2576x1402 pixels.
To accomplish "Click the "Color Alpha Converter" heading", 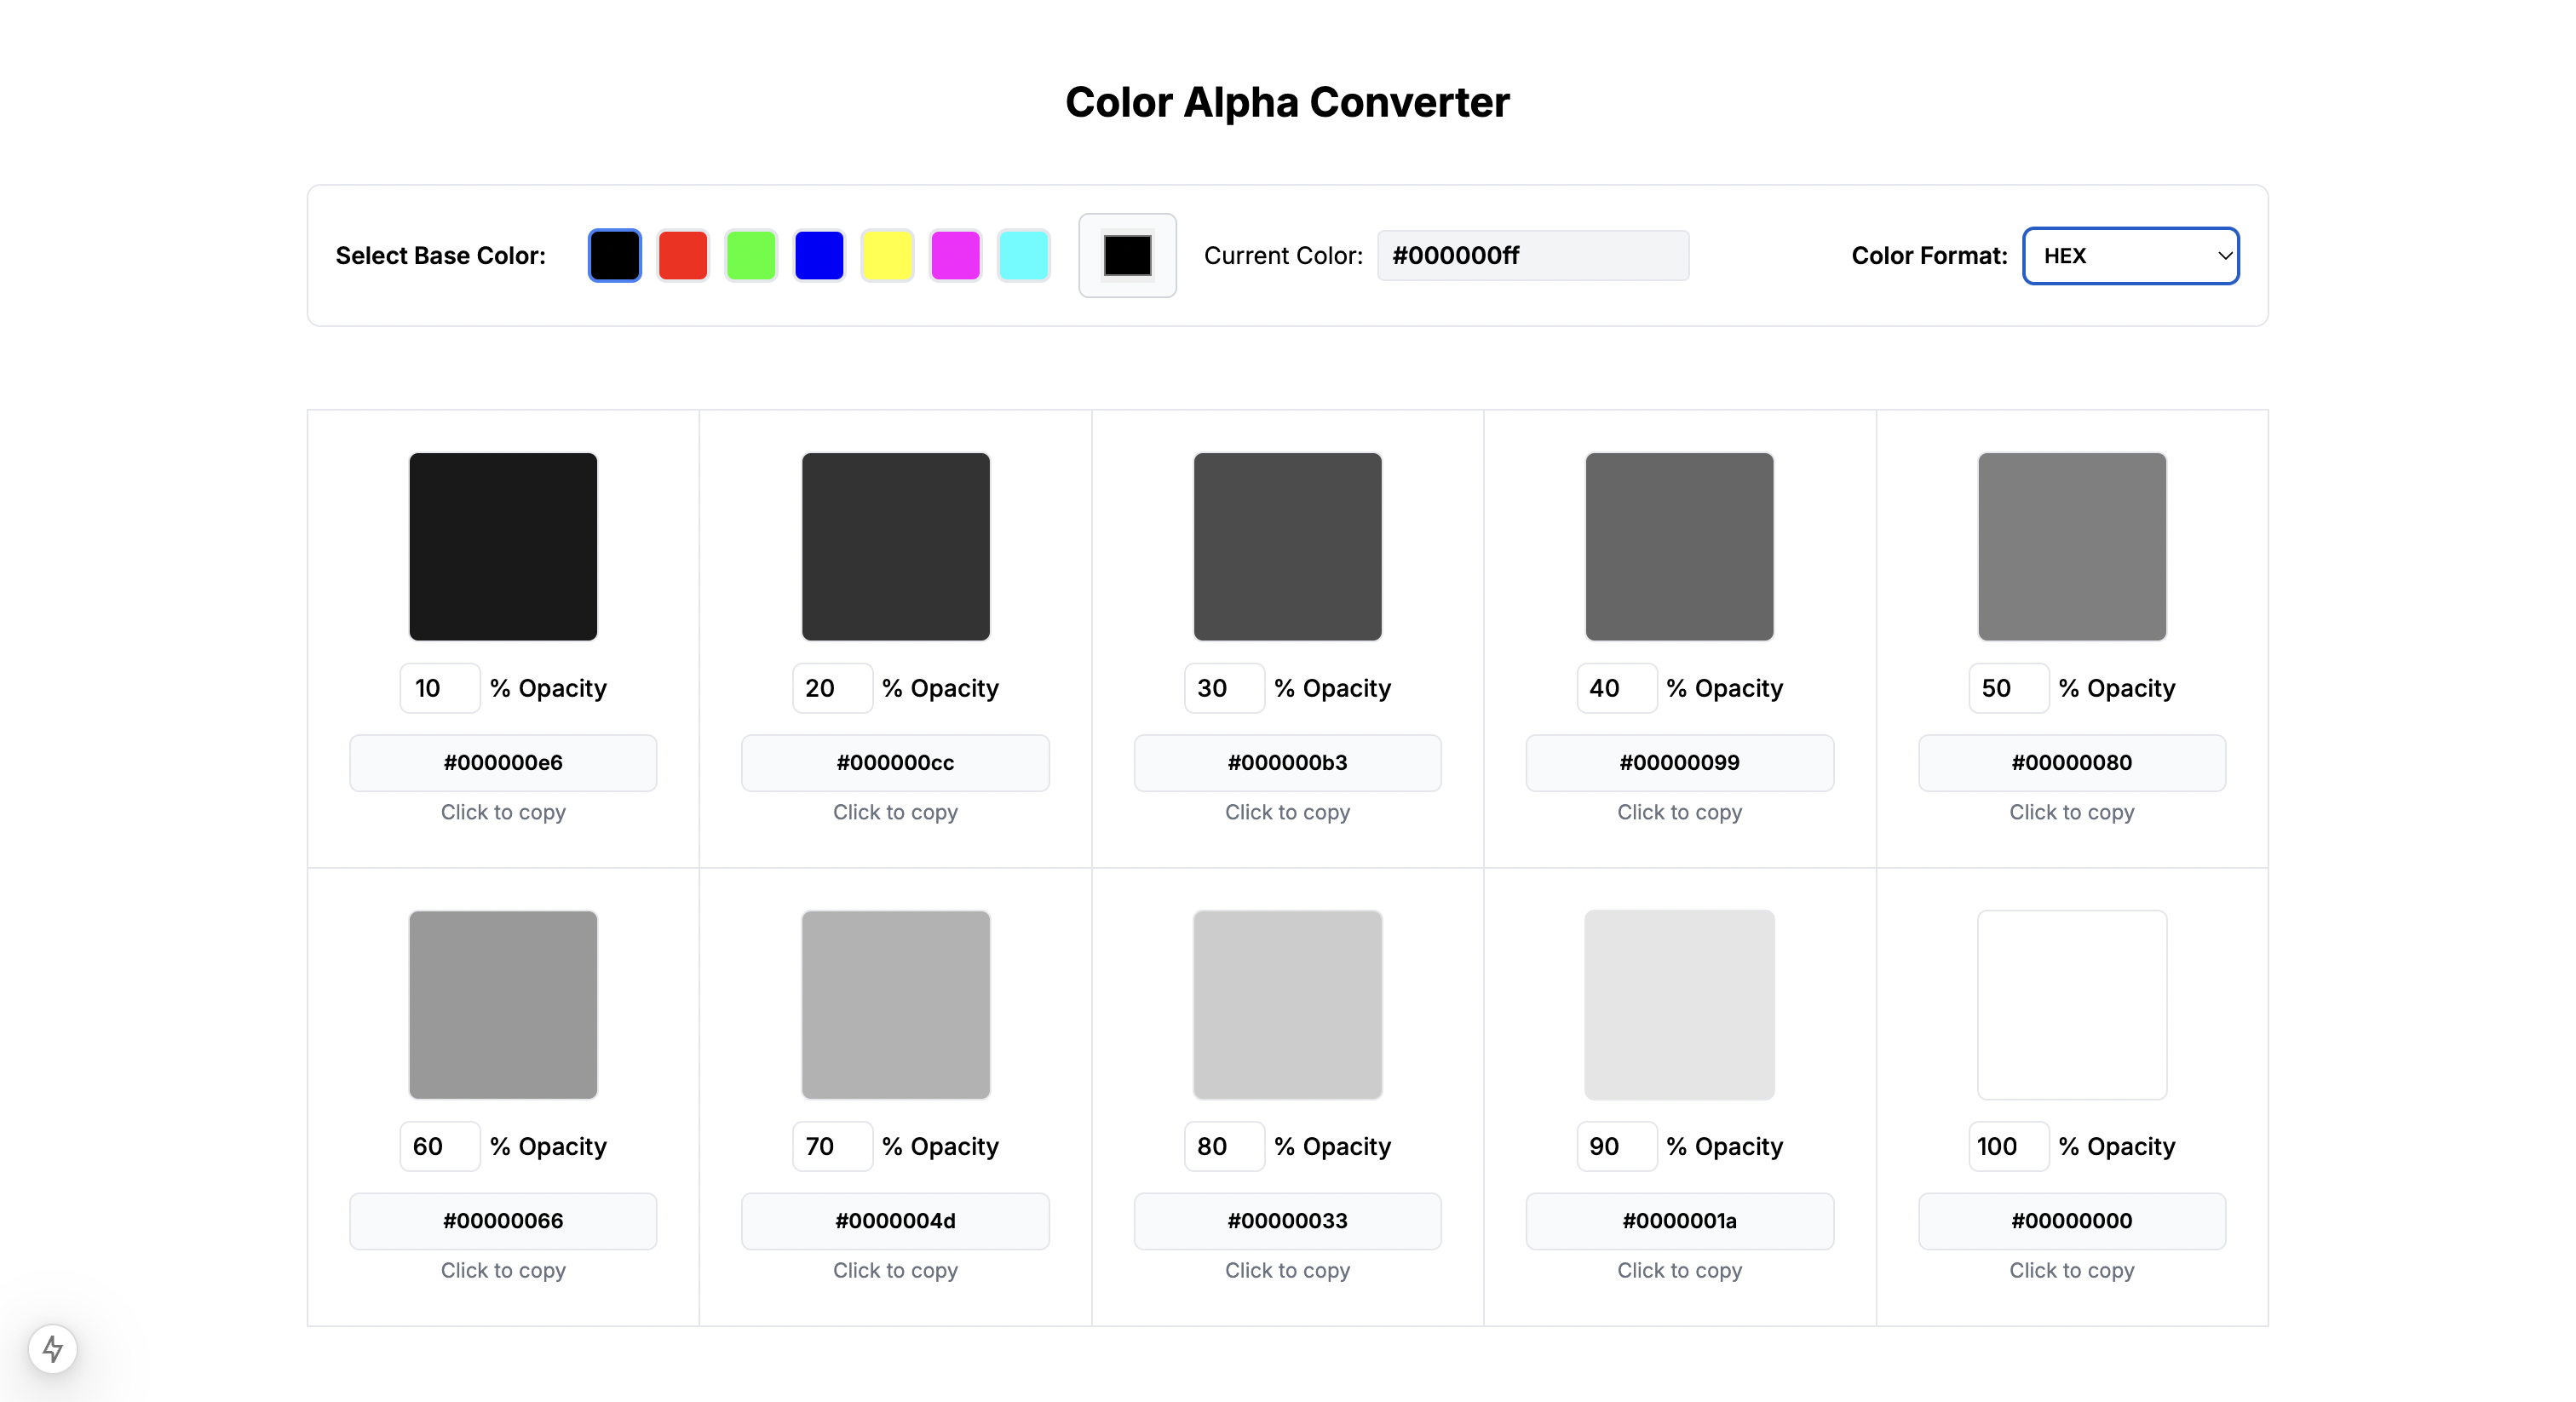I will point(1288,102).
